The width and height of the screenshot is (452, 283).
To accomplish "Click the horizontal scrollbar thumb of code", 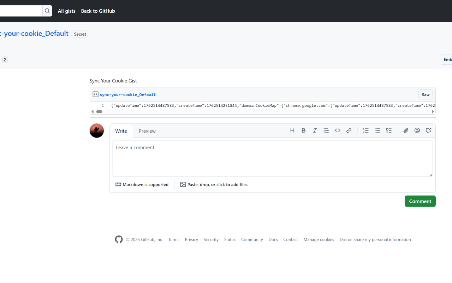I will coord(99,111).
